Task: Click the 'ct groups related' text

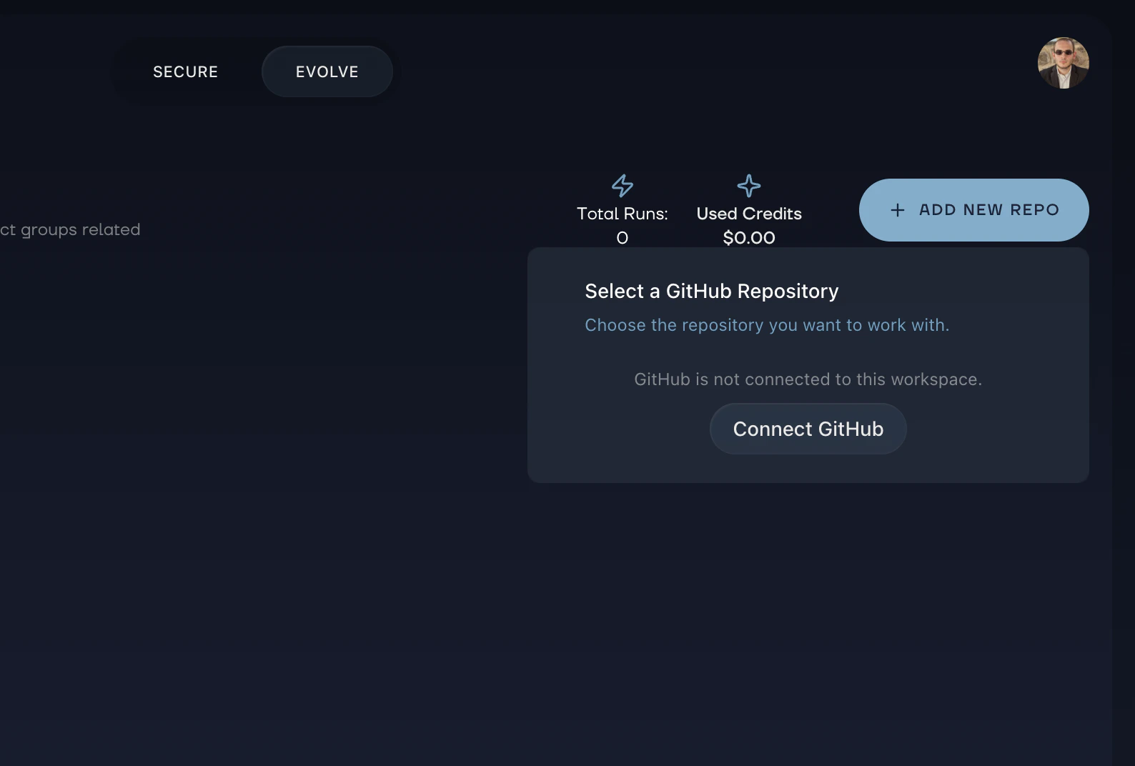Action: 70,230
